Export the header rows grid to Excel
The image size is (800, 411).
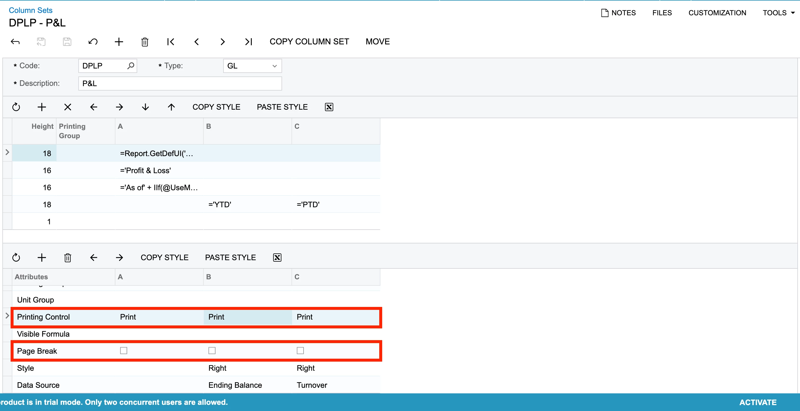tap(329, 107)
